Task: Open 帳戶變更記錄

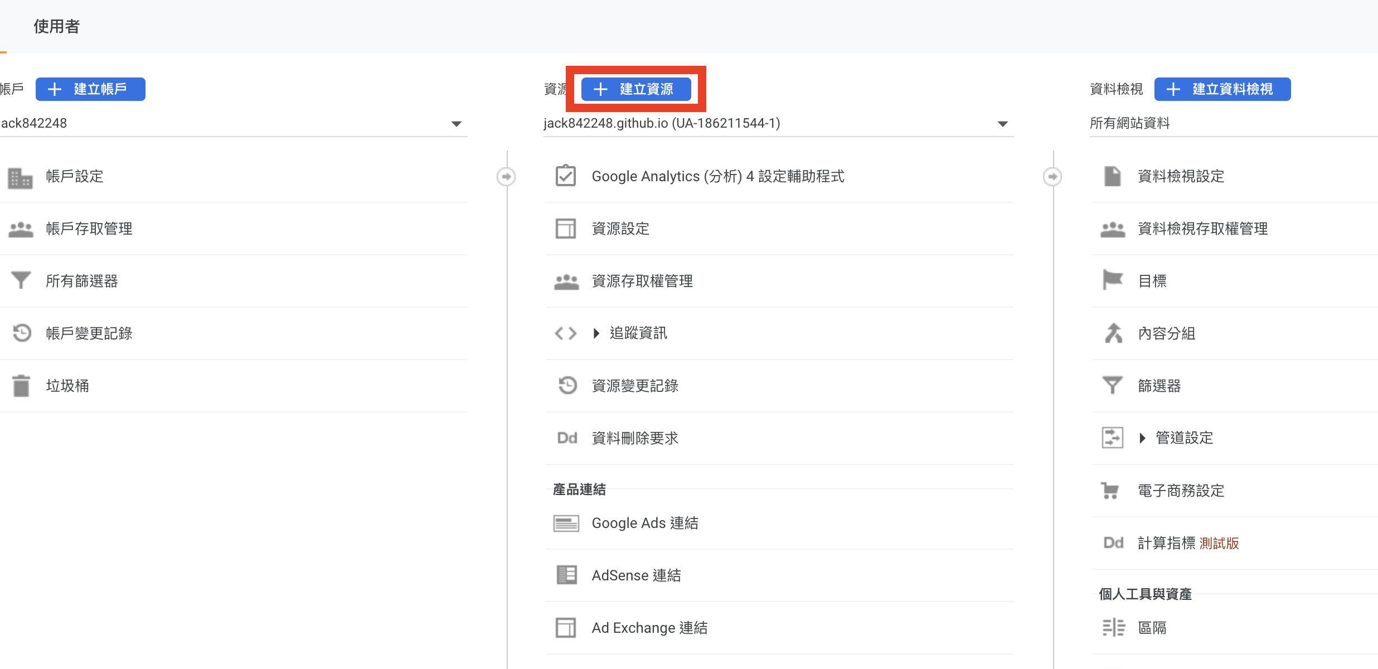Action: pos(89,334)
